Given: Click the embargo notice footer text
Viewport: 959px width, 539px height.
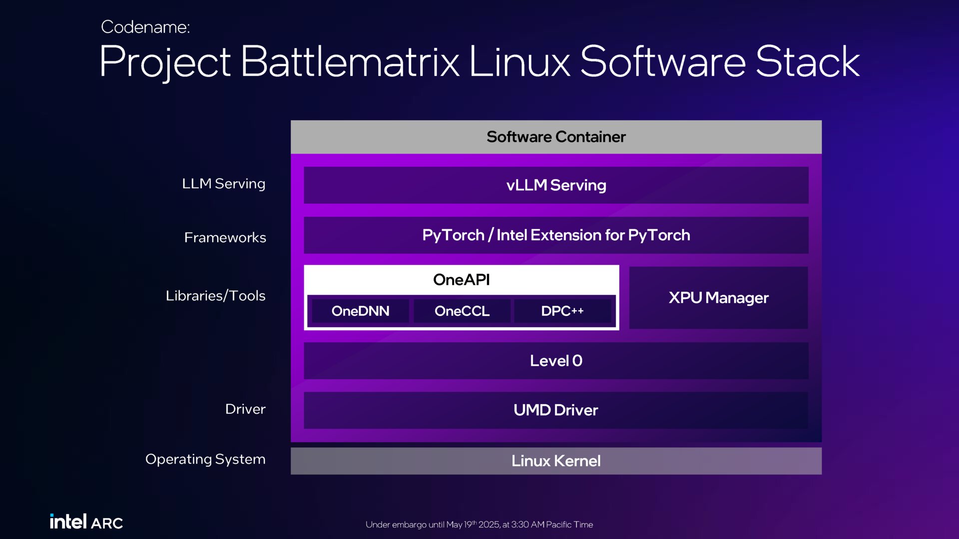Looking at the screenshot, I should [479, 525].
